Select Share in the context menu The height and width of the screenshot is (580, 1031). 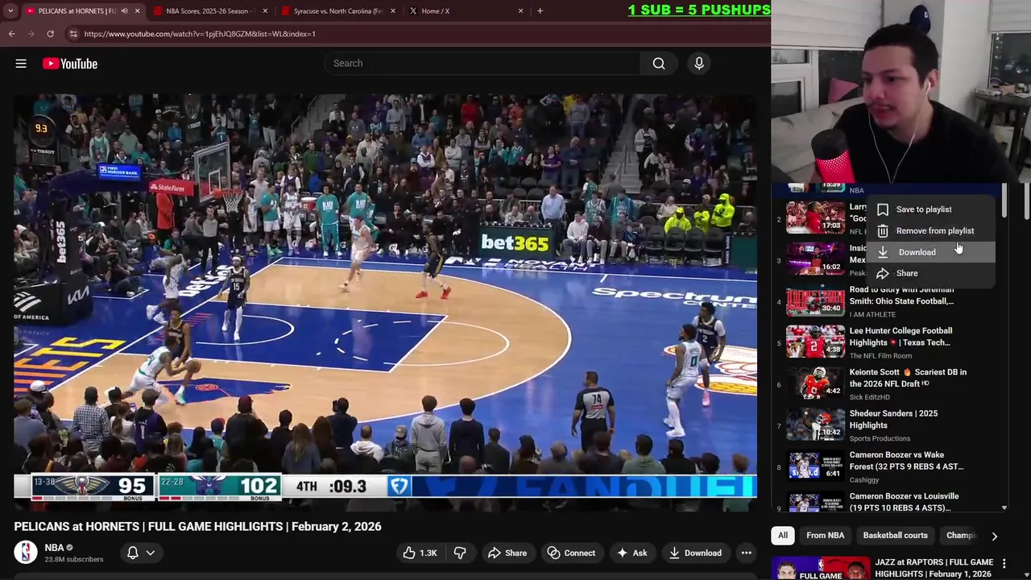930,273
